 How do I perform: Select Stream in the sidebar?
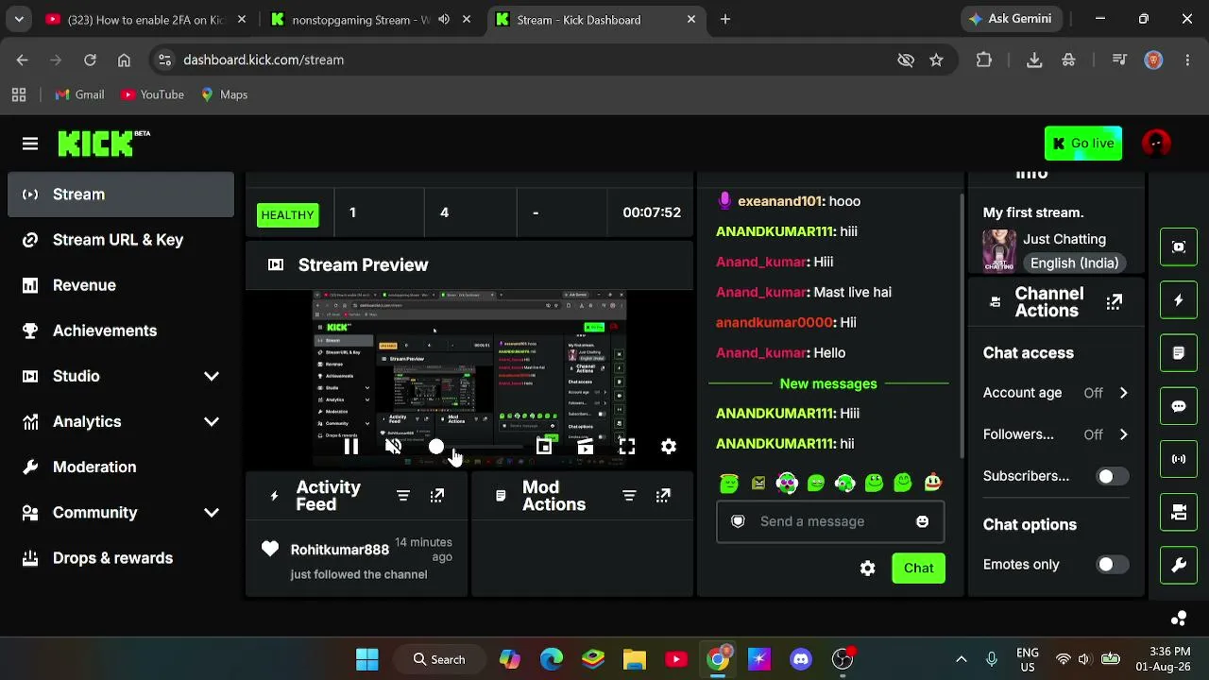121,195
